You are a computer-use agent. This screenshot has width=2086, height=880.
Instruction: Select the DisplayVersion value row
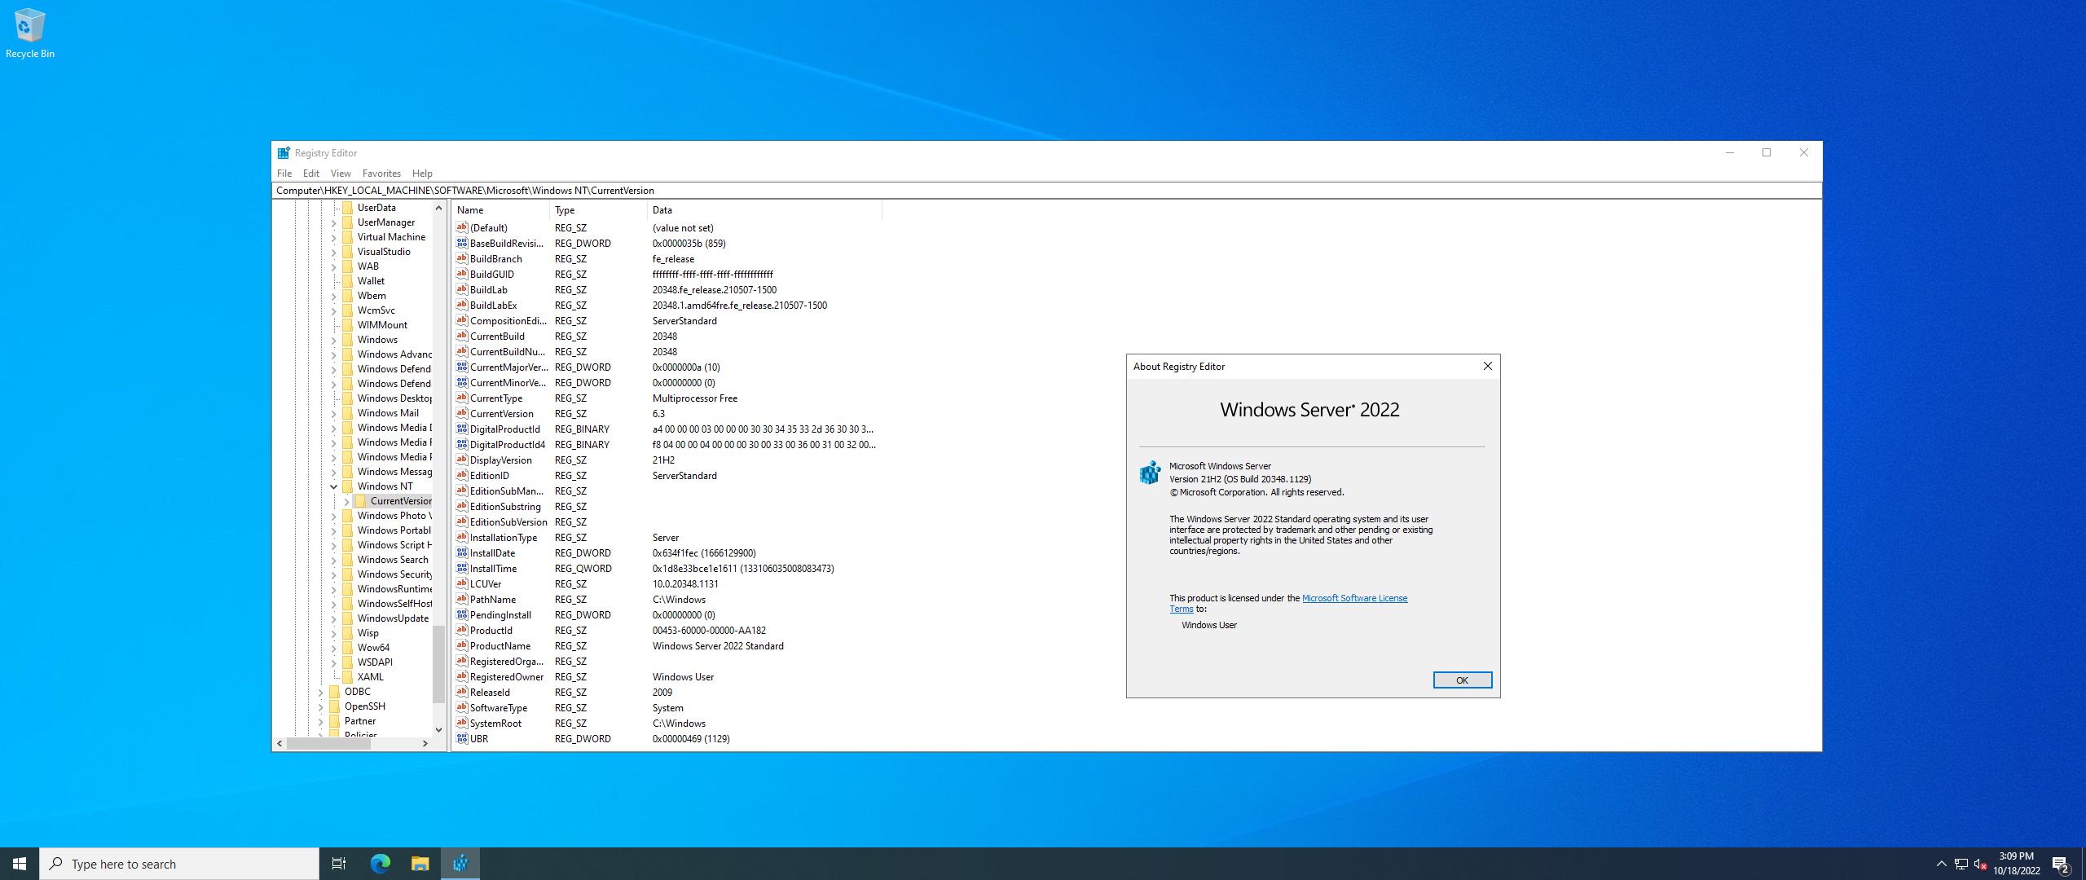tap(667, 460)
